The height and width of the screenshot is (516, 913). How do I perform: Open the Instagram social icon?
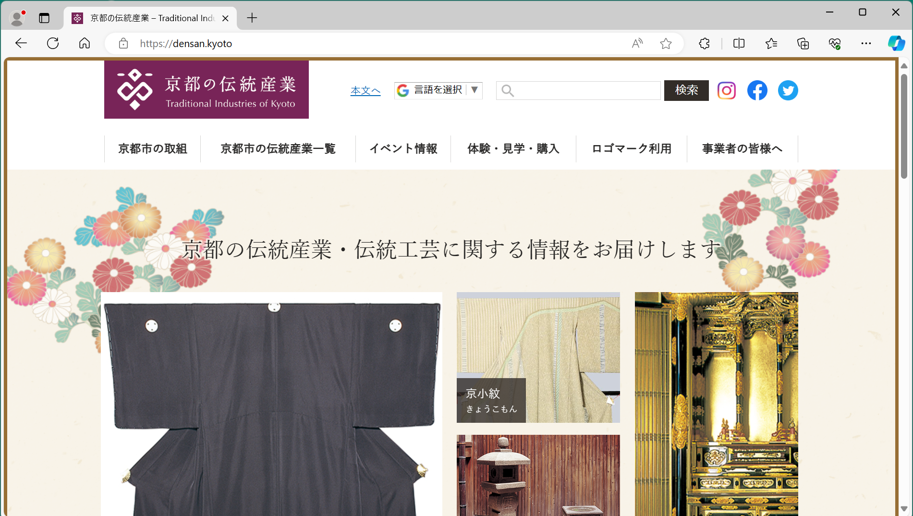click(x=726, y=90)
